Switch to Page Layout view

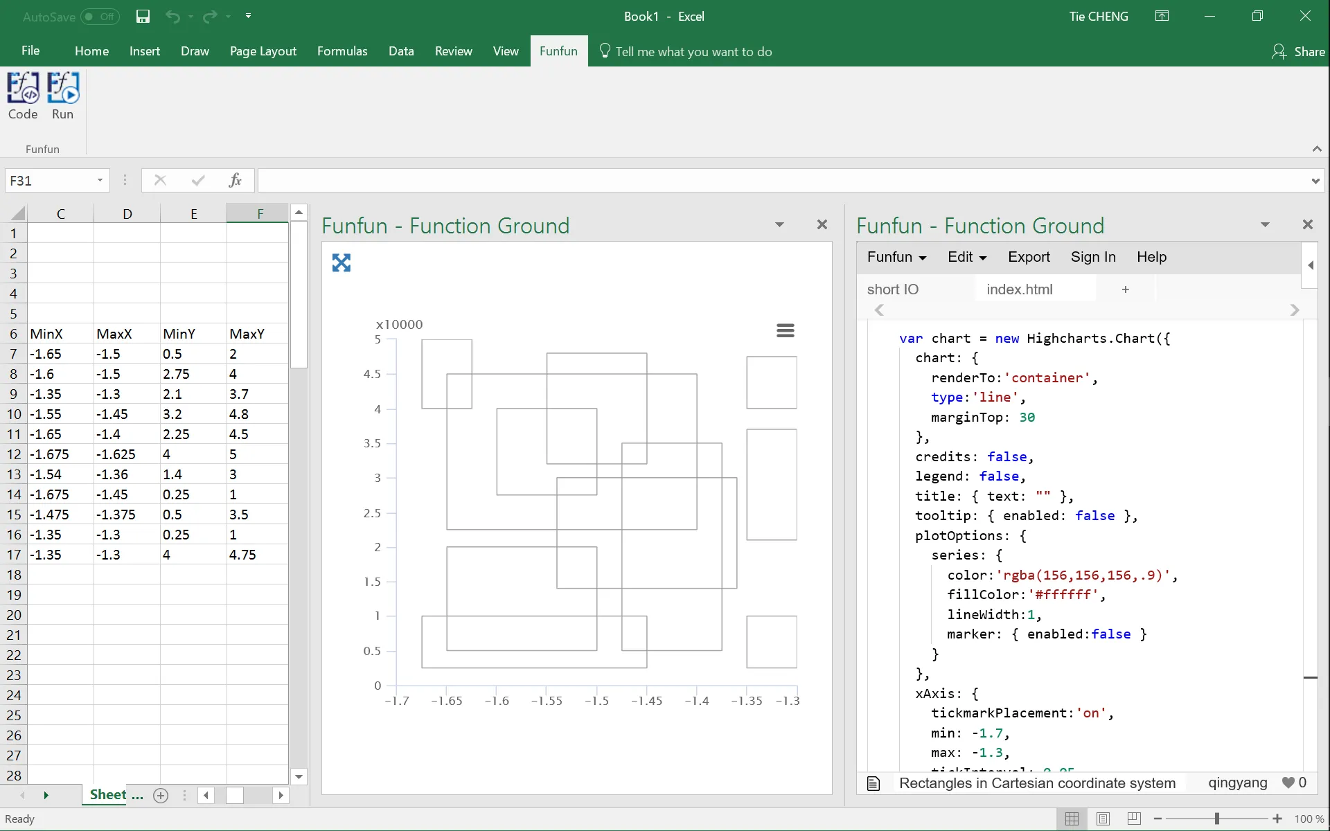pos(1103,819)
